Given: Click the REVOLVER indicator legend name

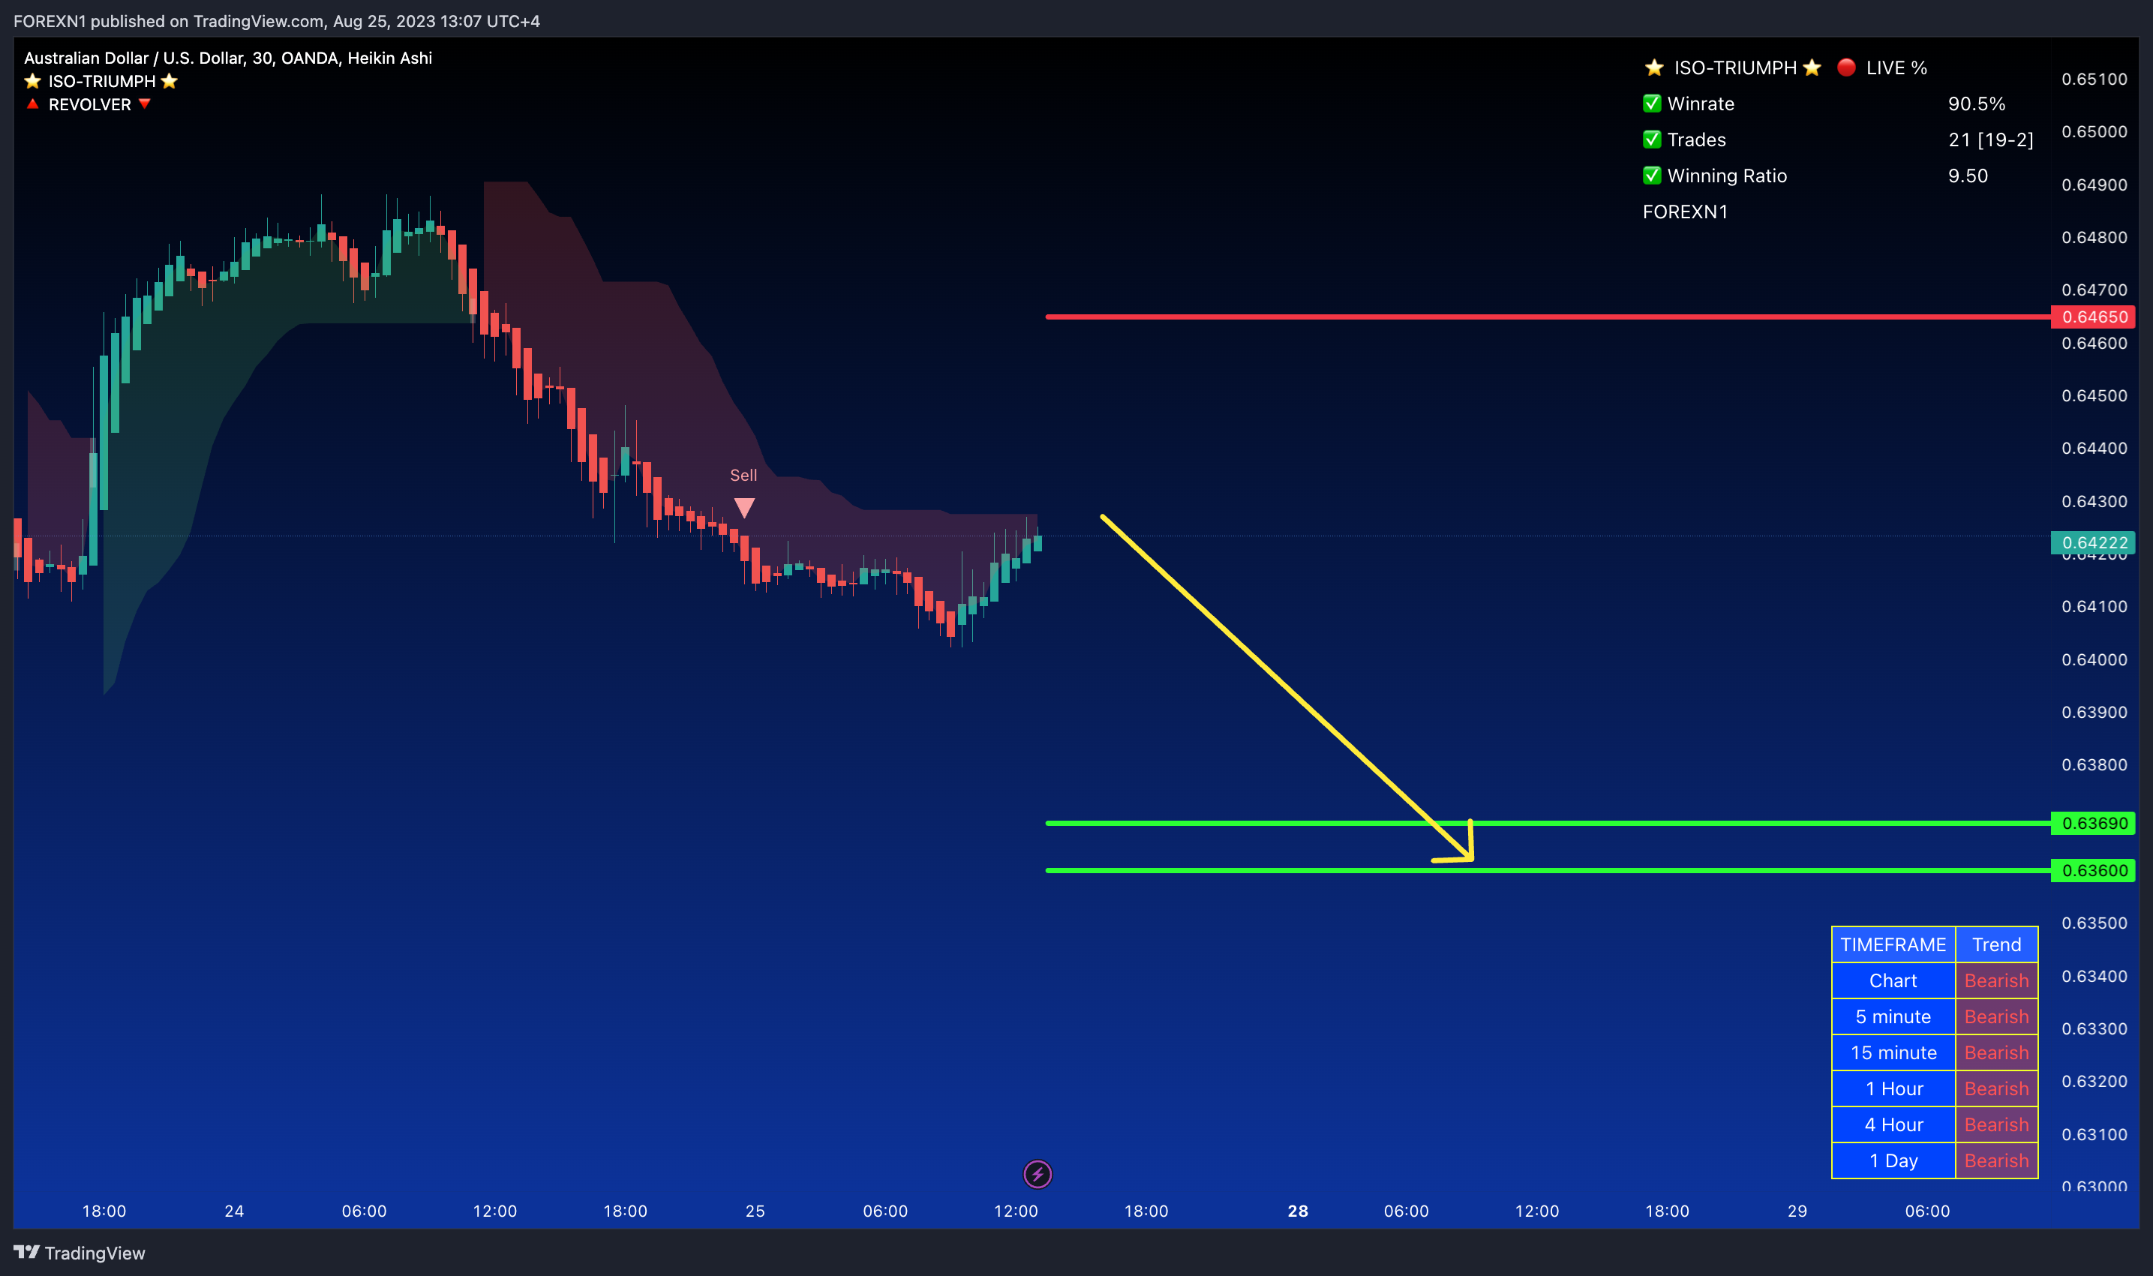Looking at the screenshot, I should (x=89, y=104).
